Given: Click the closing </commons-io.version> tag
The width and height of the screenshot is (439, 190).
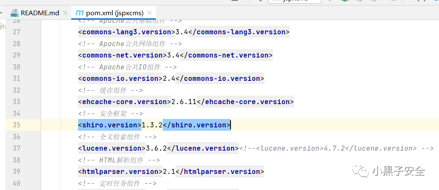Looking at the screenshot, I should pos(220,79).
